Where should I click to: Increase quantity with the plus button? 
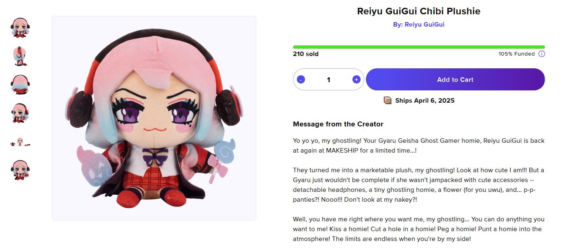coord(356,79)
